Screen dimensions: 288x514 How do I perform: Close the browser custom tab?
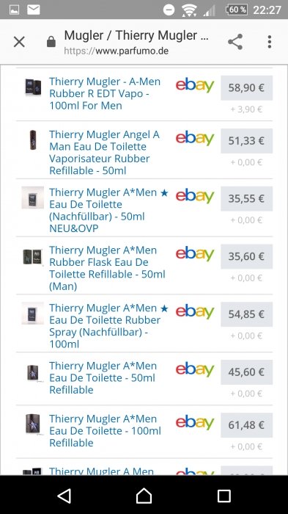(x=19, y=42)
